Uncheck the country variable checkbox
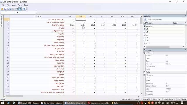 pos(145,26)
